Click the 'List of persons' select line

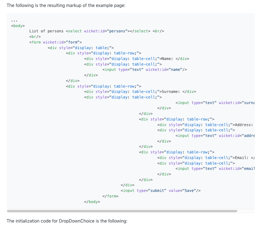[x=97, y=31]
